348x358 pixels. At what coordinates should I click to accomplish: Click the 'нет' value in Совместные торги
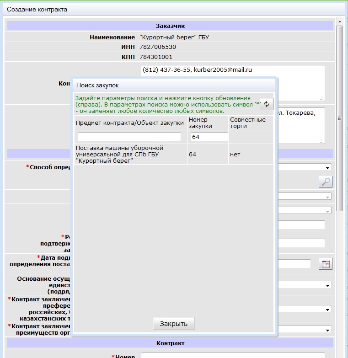(235, 155)
